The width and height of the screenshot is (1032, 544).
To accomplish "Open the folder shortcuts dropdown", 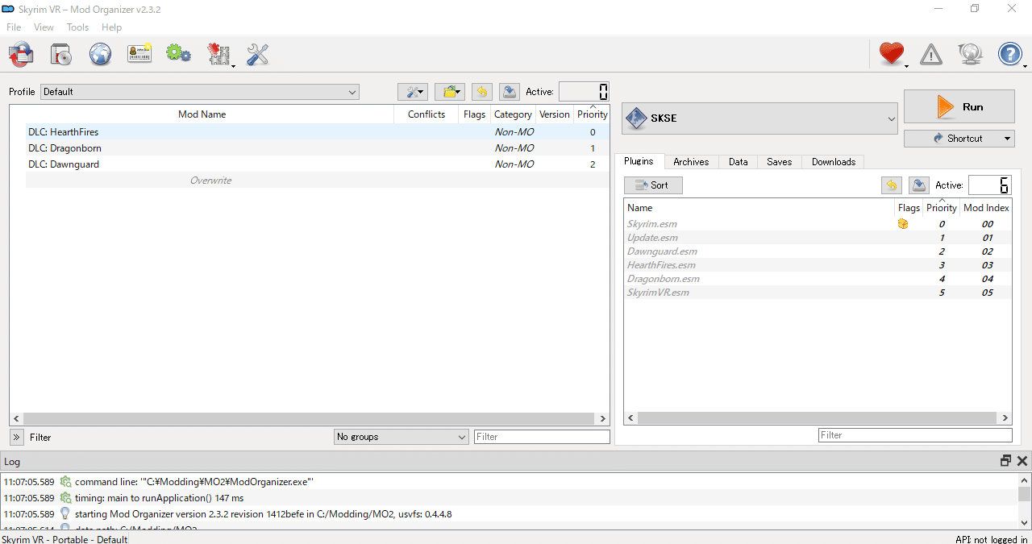I will pos(450,92).
